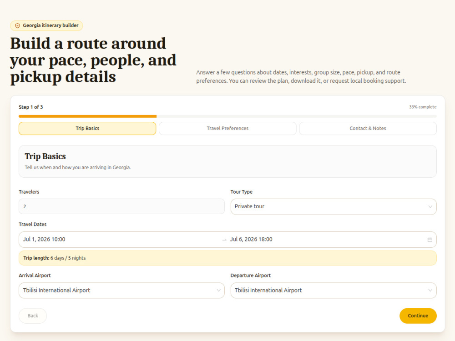Open the Arrival Airport dropdown
Screen dimensions: 455x341
pos(121,290)
